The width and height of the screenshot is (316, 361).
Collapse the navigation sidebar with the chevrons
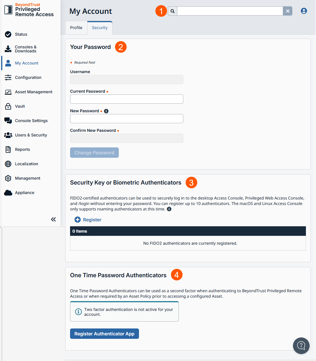point(53,219)
